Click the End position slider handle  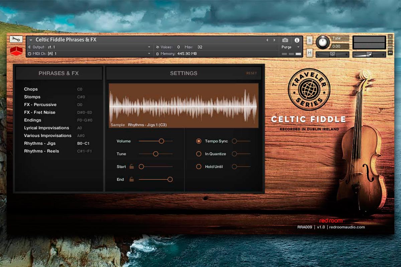170,179
